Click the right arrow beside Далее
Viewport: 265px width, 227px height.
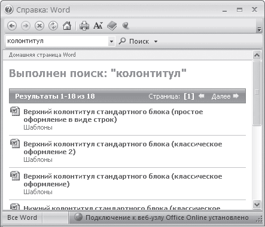(x=236, y=96)
